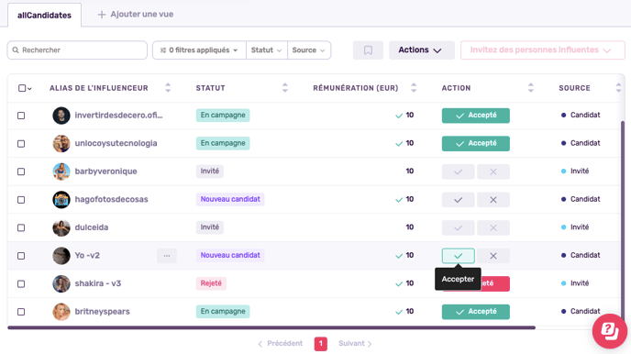Open select-all chevron menu in header
The height and width of the screenshot is (354, 631).
(x=29, y=88)
